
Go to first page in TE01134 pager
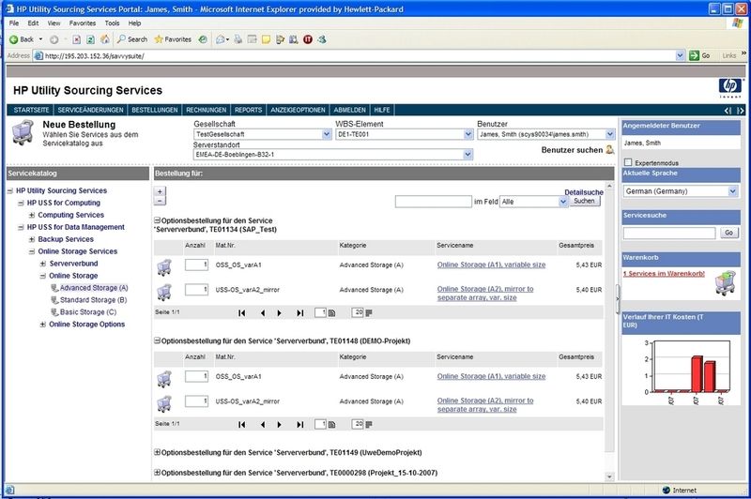[x=242, y=313]
